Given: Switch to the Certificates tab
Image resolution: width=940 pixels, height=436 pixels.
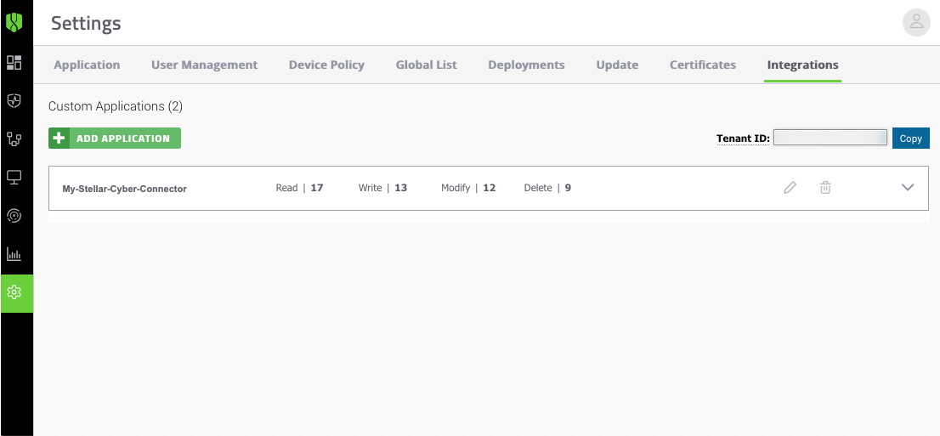Looking at the screenshot, I should point(703,65).
